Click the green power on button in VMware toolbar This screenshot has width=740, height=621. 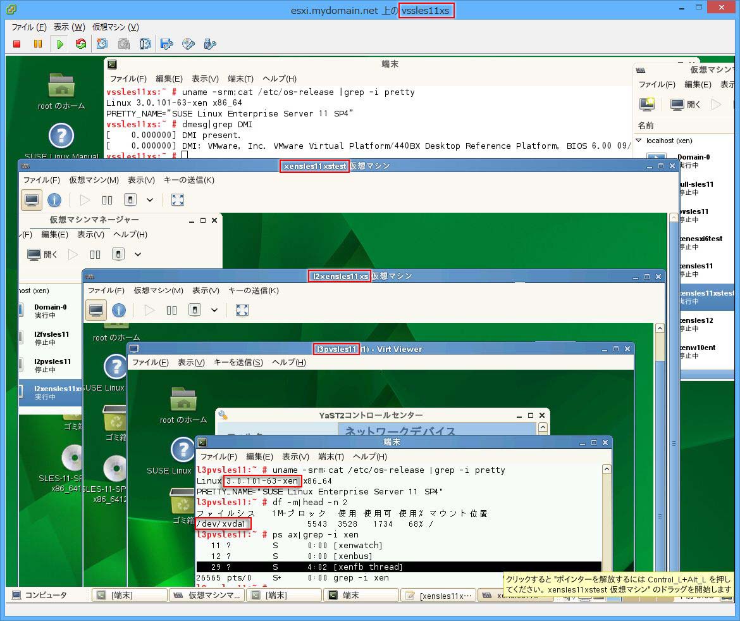tap(60, 44)
